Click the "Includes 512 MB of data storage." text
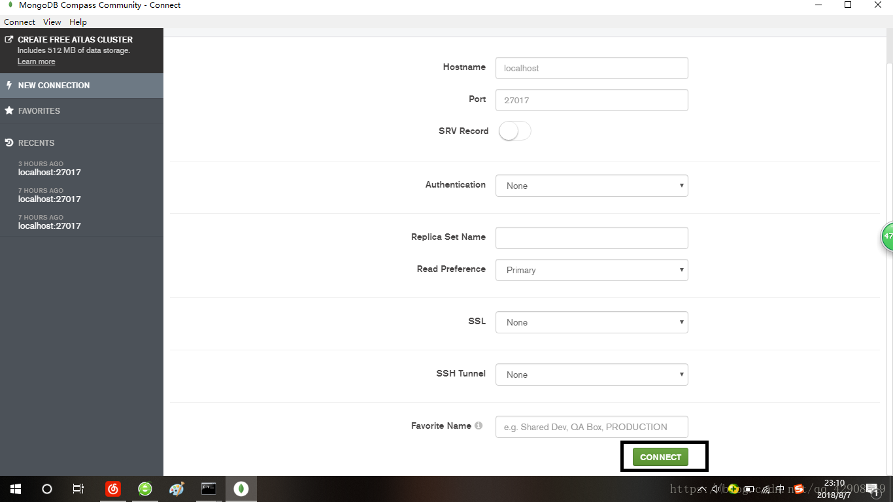The image size is (893, 502). coord(73,50)
